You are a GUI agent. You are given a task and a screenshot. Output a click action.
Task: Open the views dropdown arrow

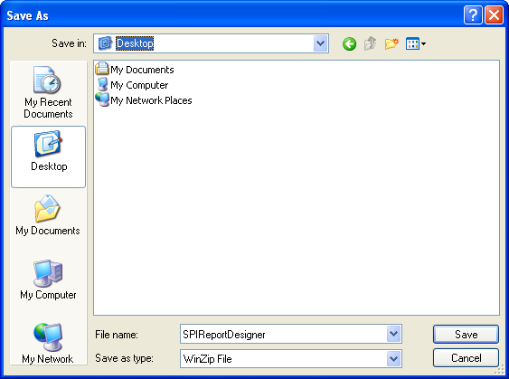click(x=423, y=43)
